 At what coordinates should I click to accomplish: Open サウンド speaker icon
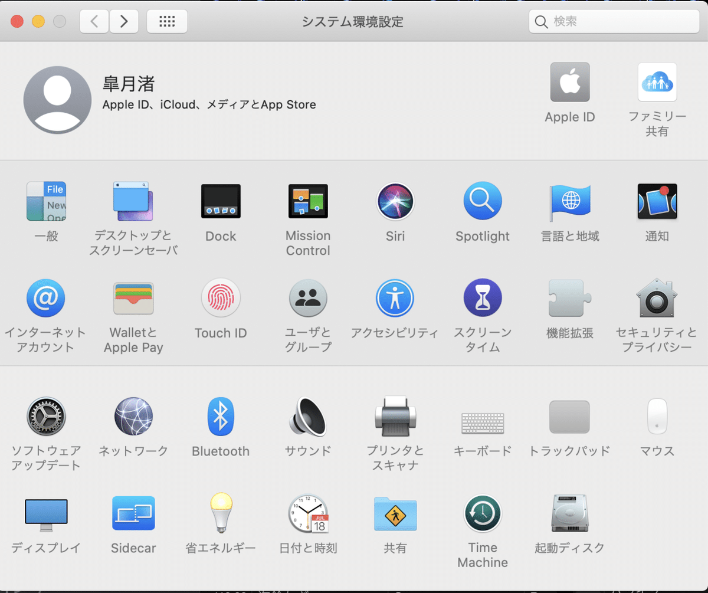click(308, 417)
